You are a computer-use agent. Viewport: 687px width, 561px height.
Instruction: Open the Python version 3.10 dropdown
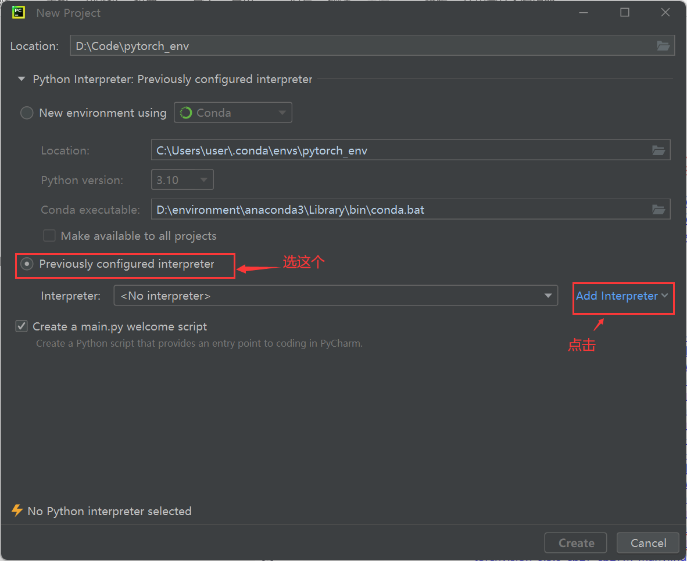(183, 179)
